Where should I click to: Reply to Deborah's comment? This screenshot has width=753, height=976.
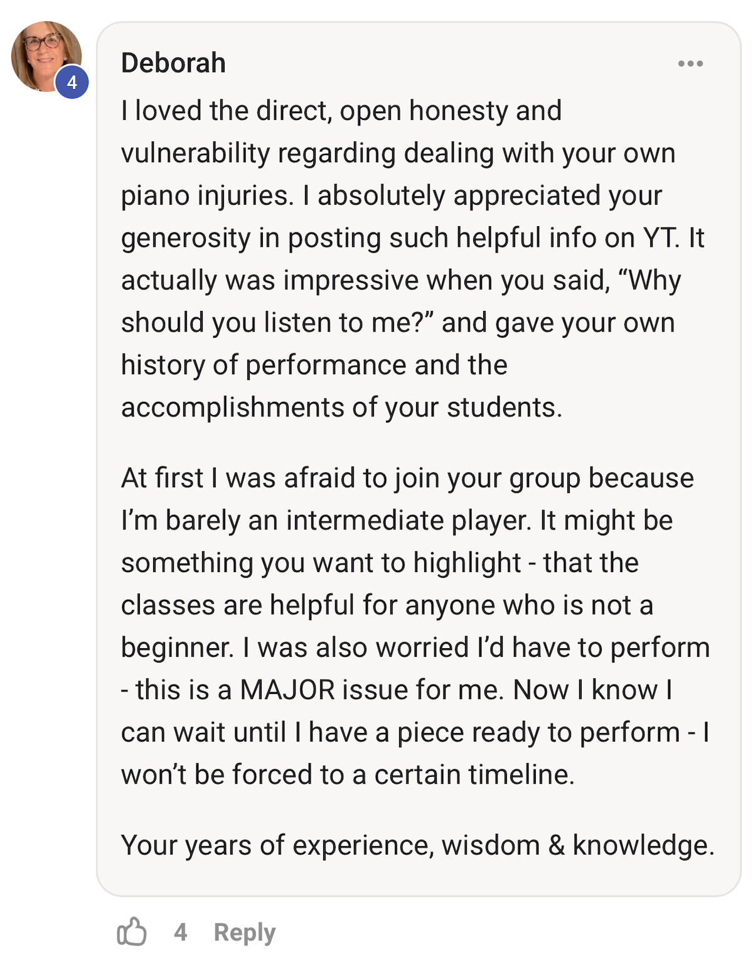tap(245, 932)
